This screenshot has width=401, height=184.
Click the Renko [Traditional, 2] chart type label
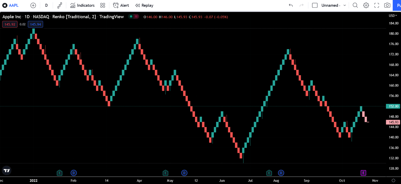click(x=74, y=16)
